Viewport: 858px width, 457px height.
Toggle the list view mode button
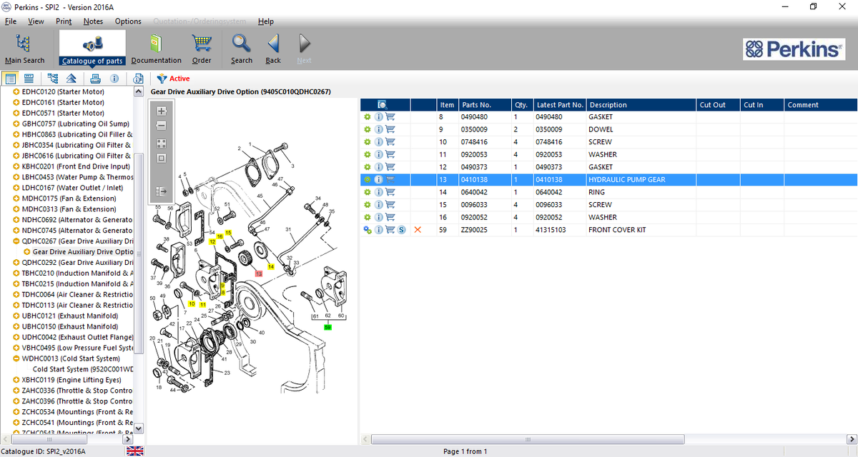pos(11,79)
